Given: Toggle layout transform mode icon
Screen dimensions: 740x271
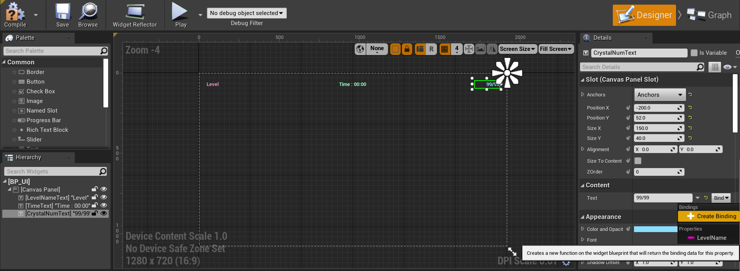Looking at the screenshot, I should coord(420,49).
